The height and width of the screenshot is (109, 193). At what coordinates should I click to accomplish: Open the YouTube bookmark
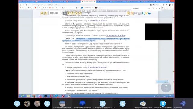(x=38, y=8)
